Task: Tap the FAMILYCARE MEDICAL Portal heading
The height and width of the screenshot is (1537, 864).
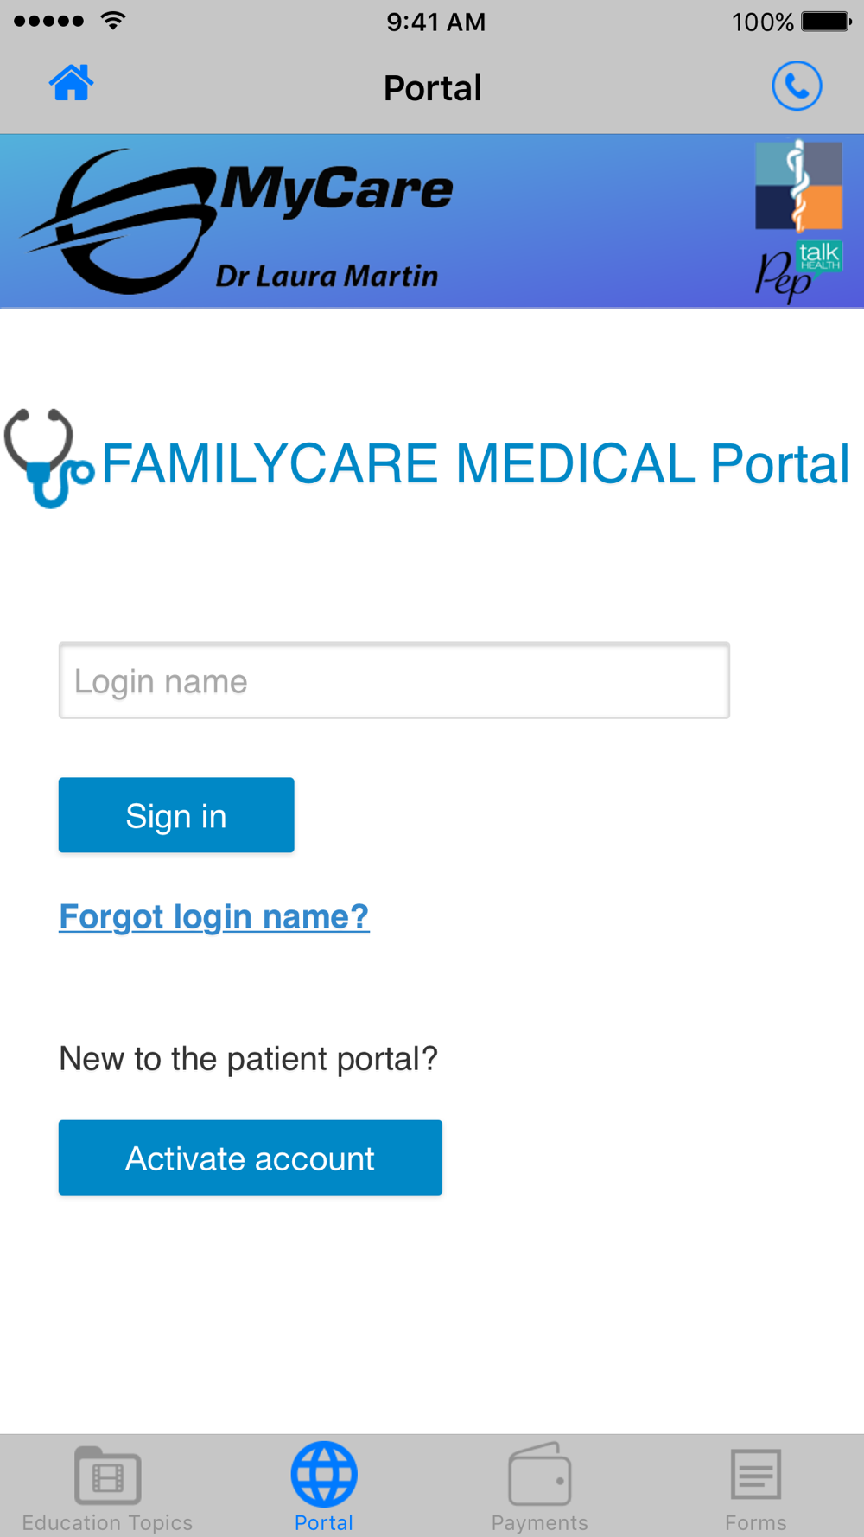Action: [x=476, y=464]
